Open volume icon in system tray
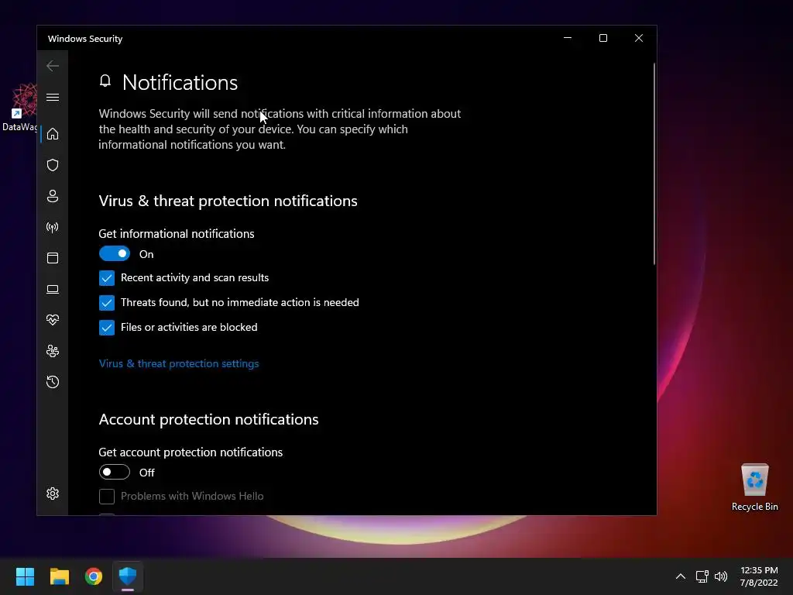 (x=721, y=576)
